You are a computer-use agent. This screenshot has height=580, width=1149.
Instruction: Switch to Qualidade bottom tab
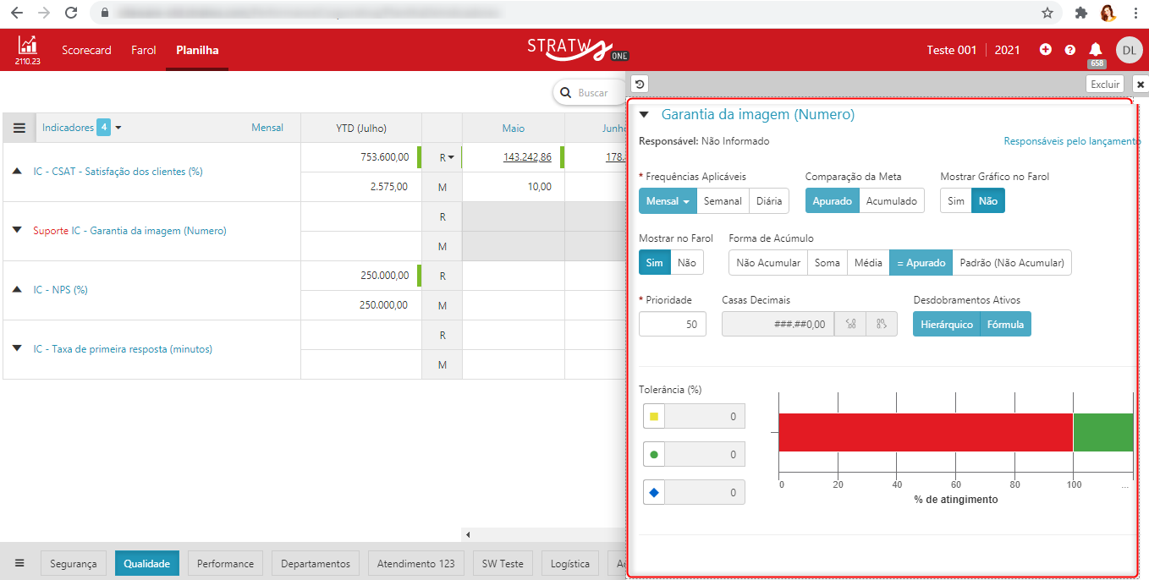click(x=147, y=563)
